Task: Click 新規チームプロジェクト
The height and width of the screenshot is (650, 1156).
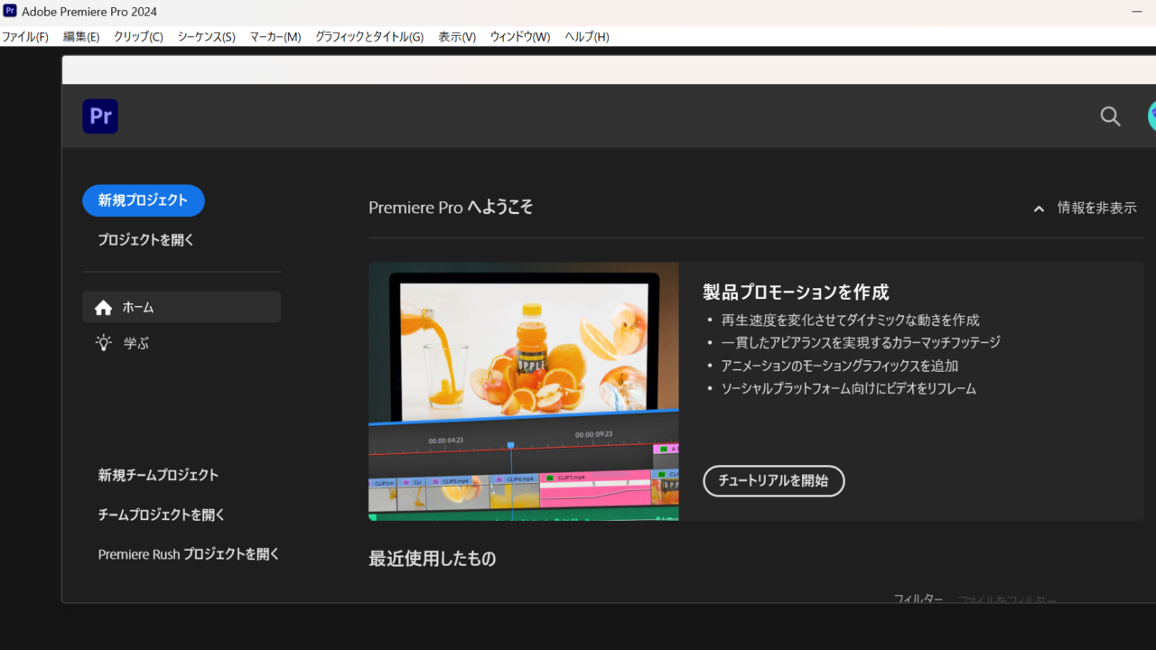Action: (x=158, y=475)
